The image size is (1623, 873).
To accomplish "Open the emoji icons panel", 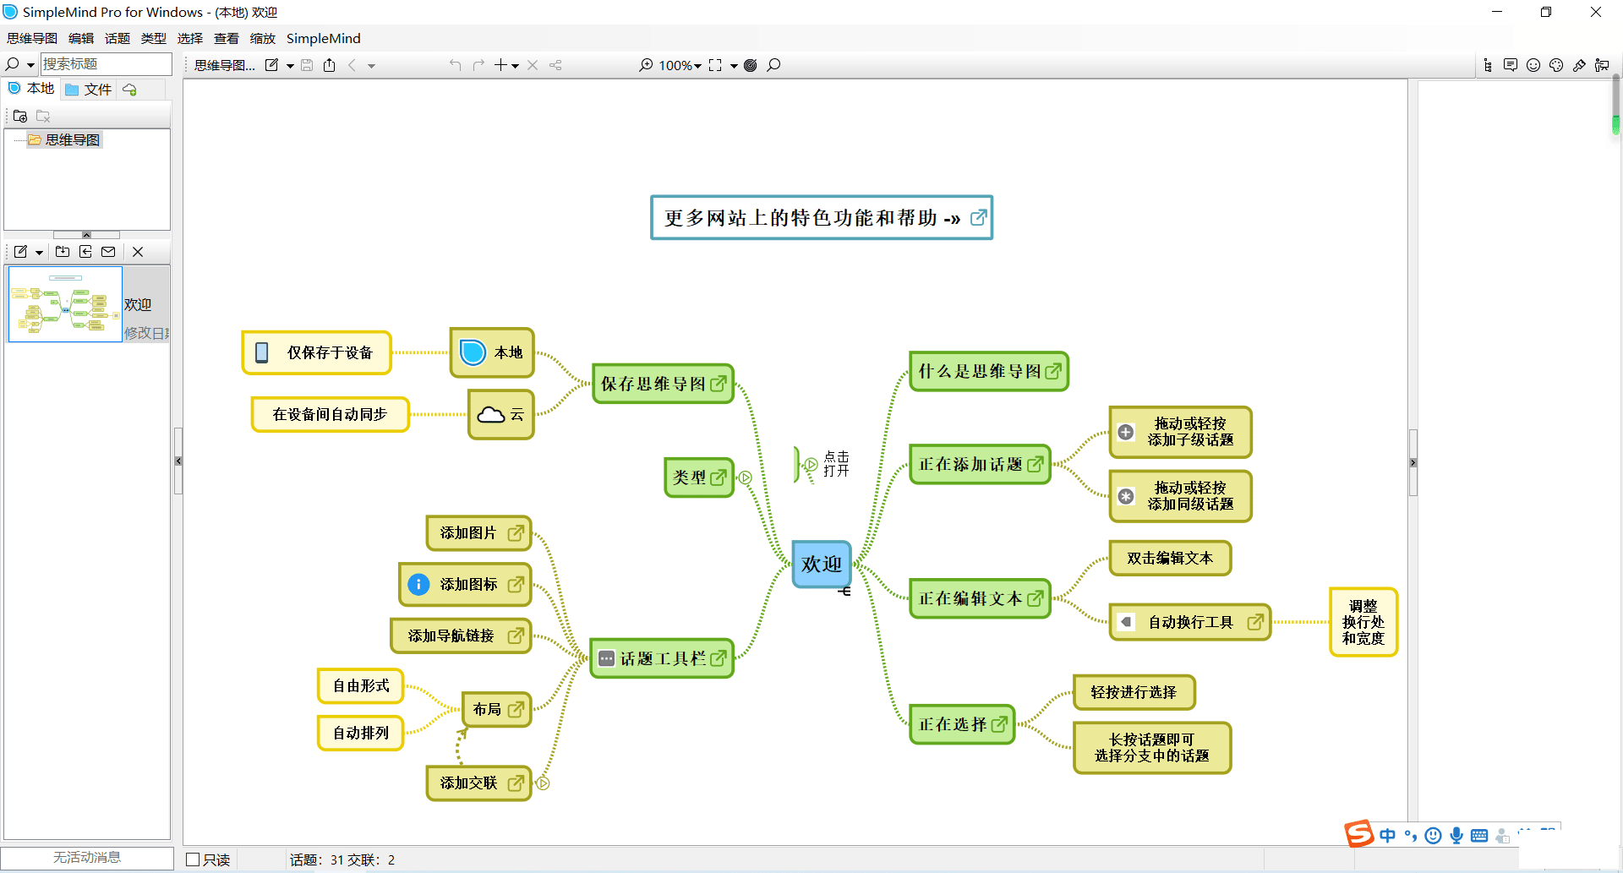I will click(x=1533, y=65).
